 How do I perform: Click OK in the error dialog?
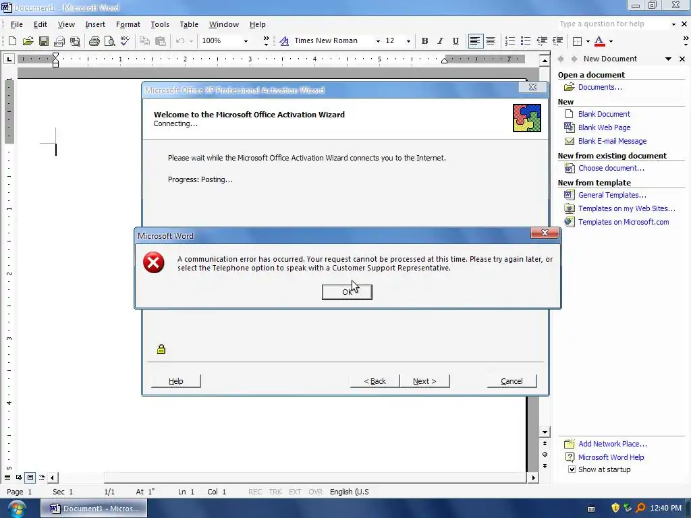click(x=347, y=292)
